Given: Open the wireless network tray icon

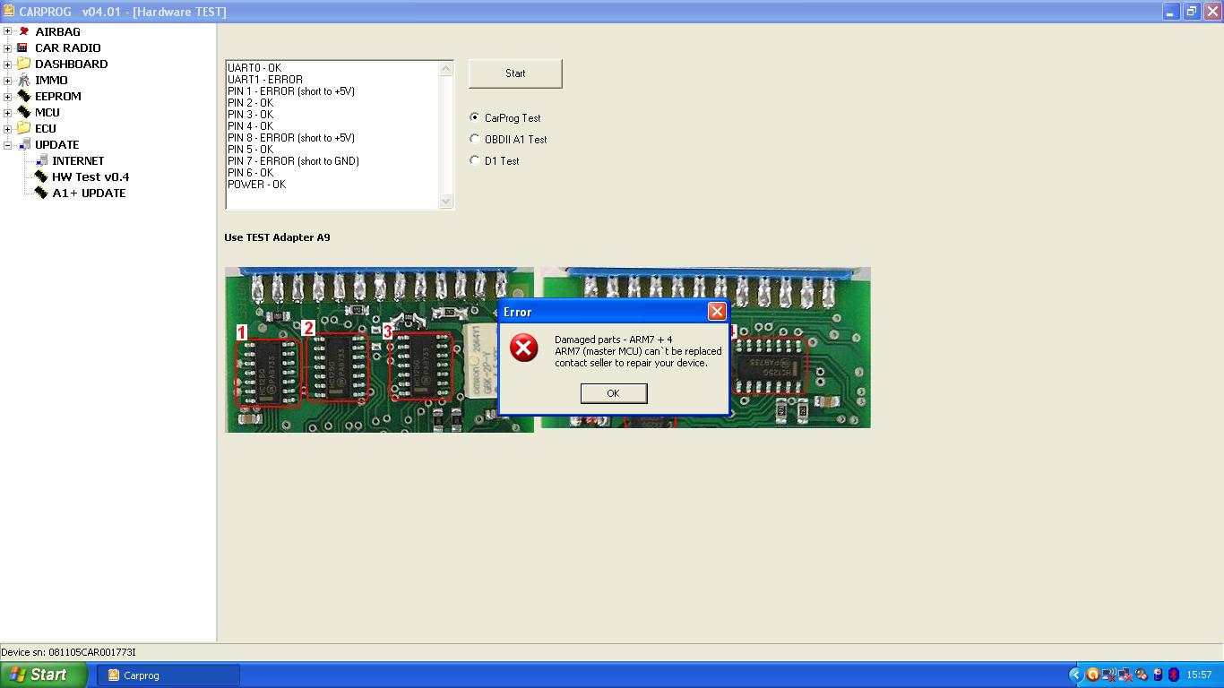Looking at the screenshot, I should point(1109,675).
